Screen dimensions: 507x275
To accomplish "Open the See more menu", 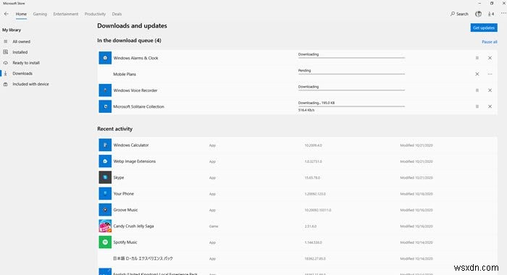I will click(x=503, y=14).
